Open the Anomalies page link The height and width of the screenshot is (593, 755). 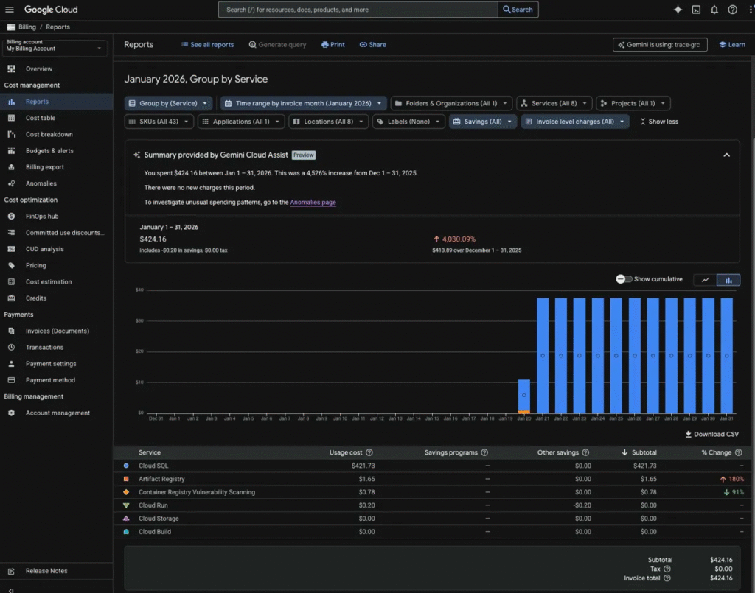click(x=313, y=202)
